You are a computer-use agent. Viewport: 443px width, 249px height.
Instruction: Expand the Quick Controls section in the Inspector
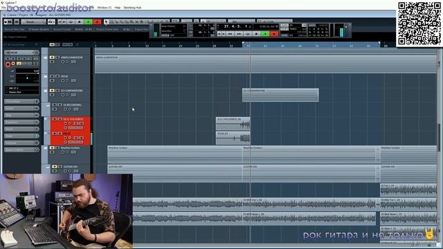click(21, 150)
